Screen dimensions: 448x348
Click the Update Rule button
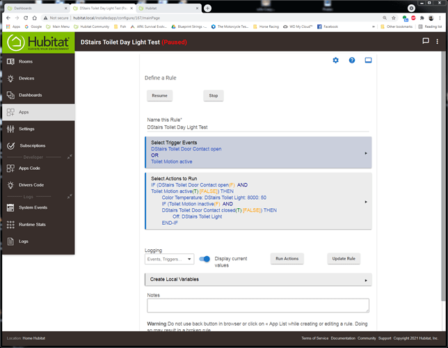tap(344, 258)
